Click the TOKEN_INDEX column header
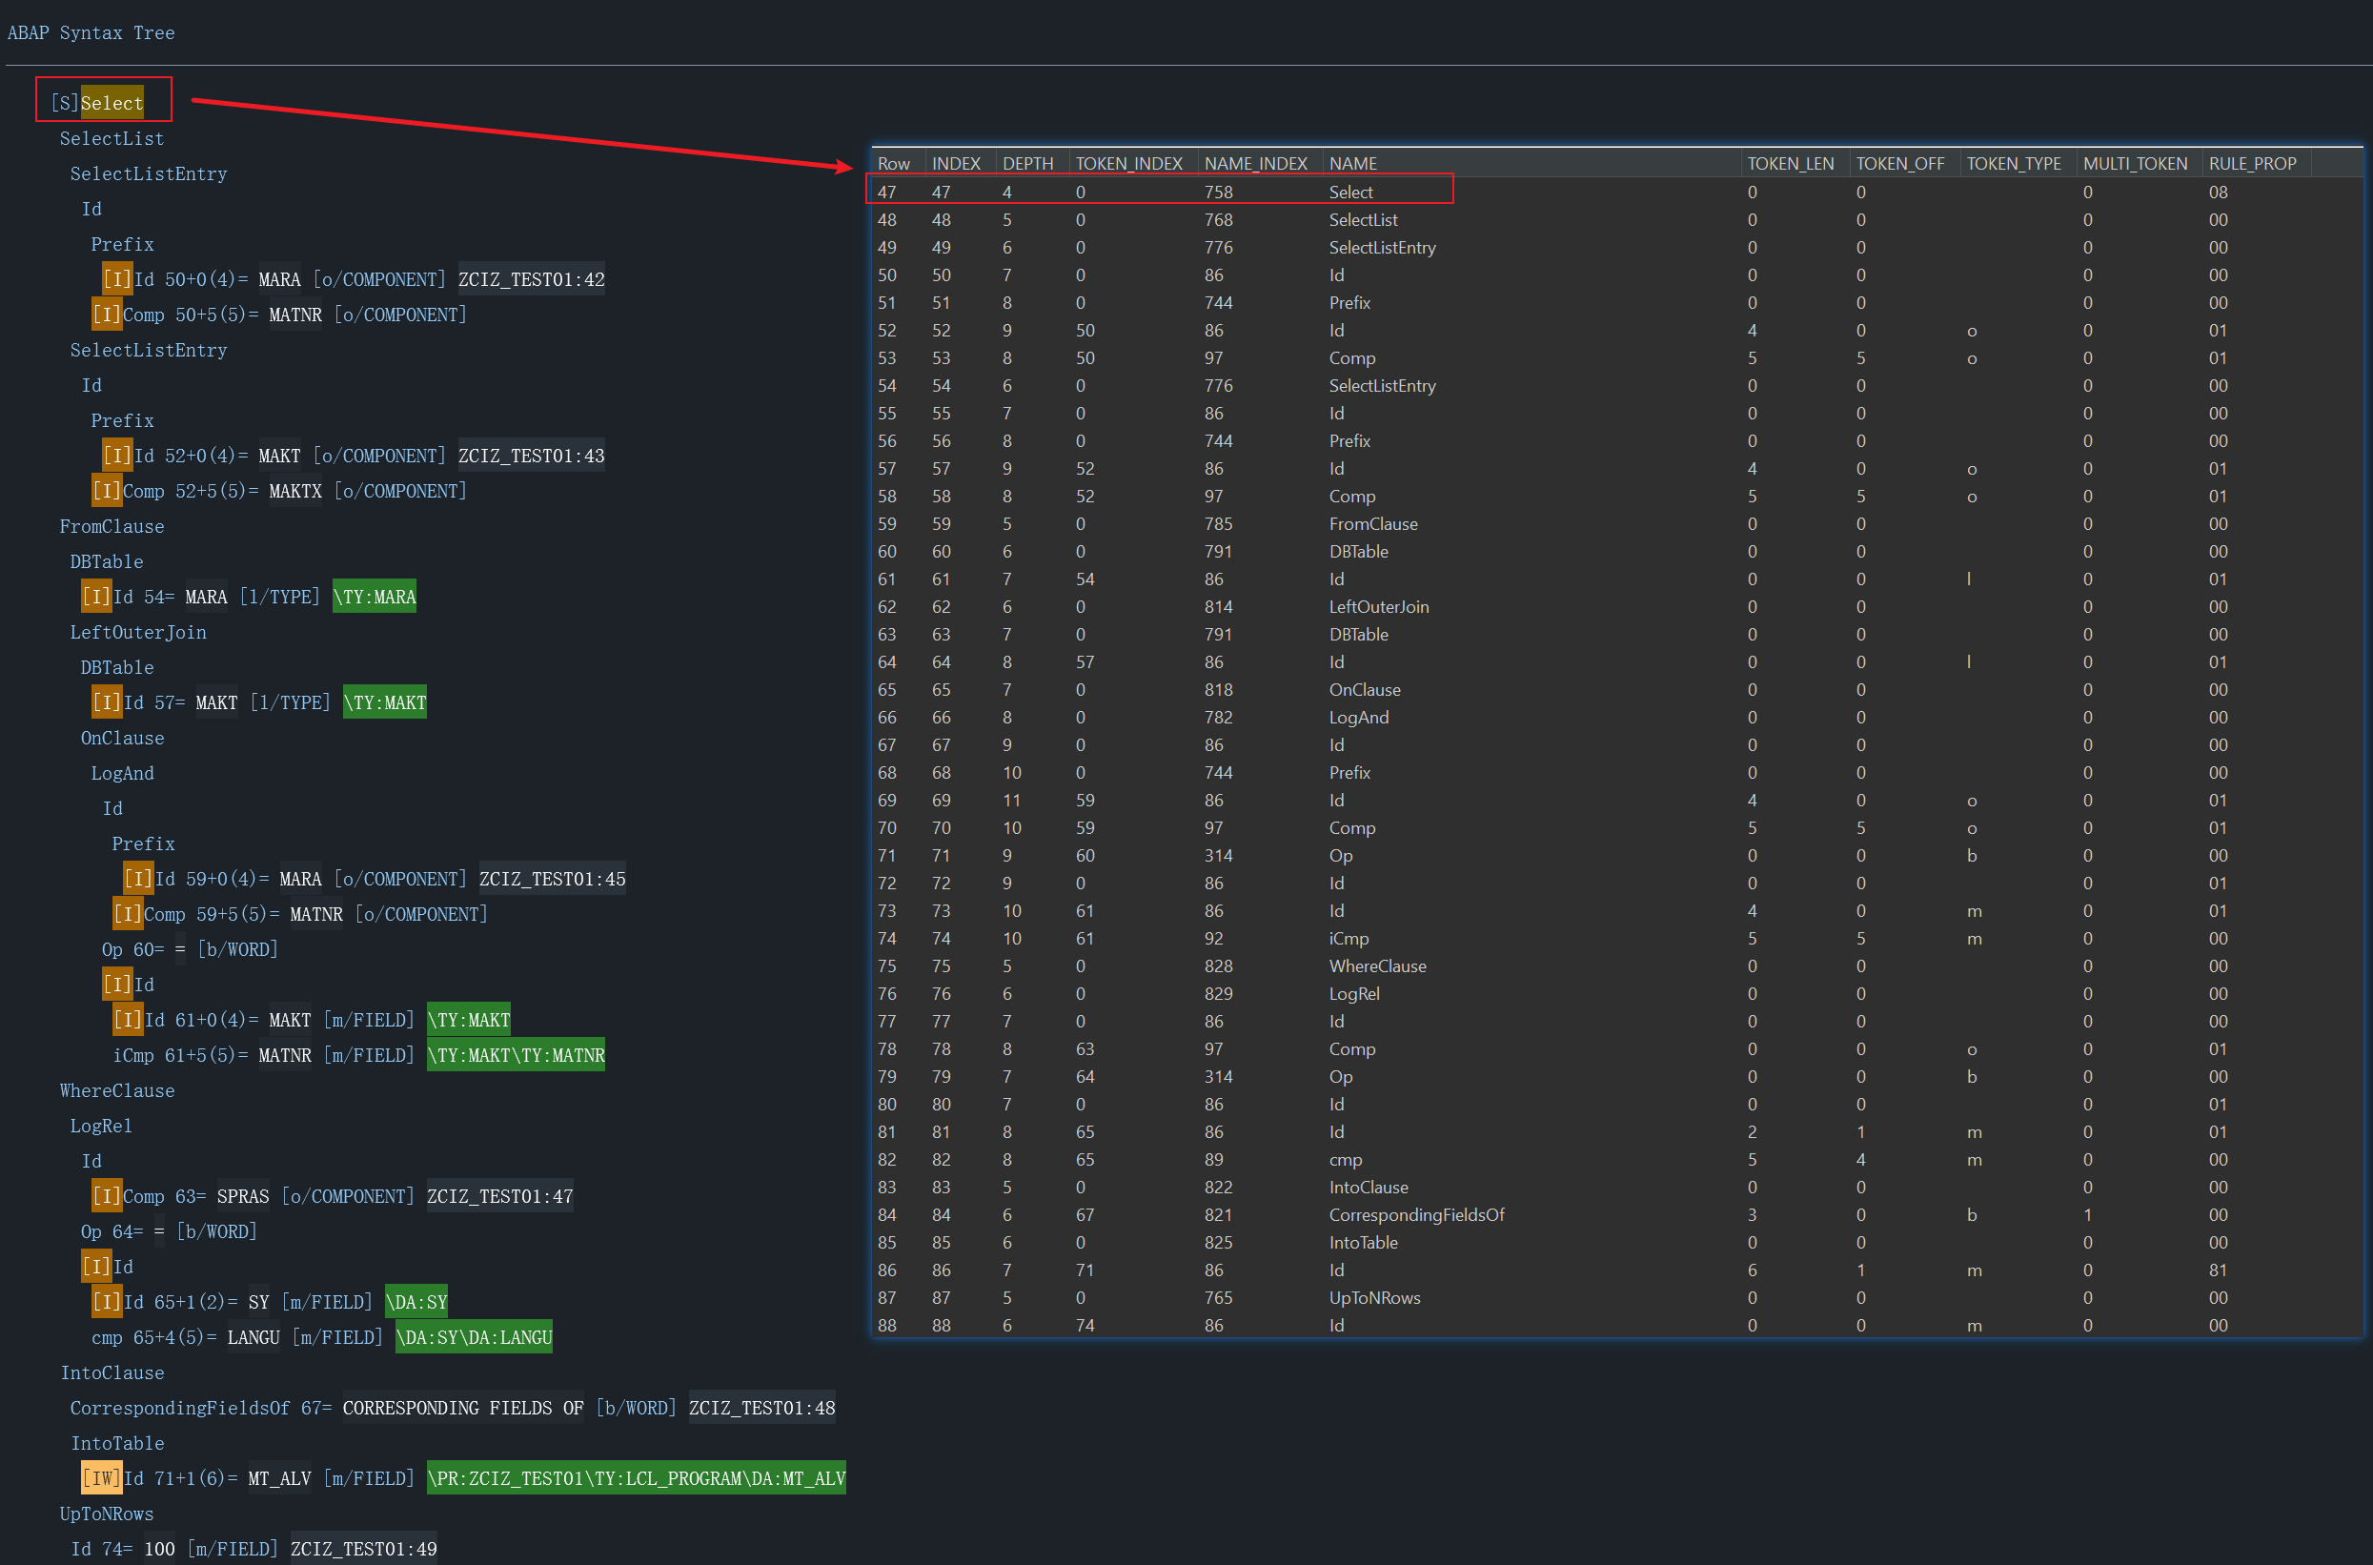This screenshot has height=1565, width=2373. (x=1128, y=163)
